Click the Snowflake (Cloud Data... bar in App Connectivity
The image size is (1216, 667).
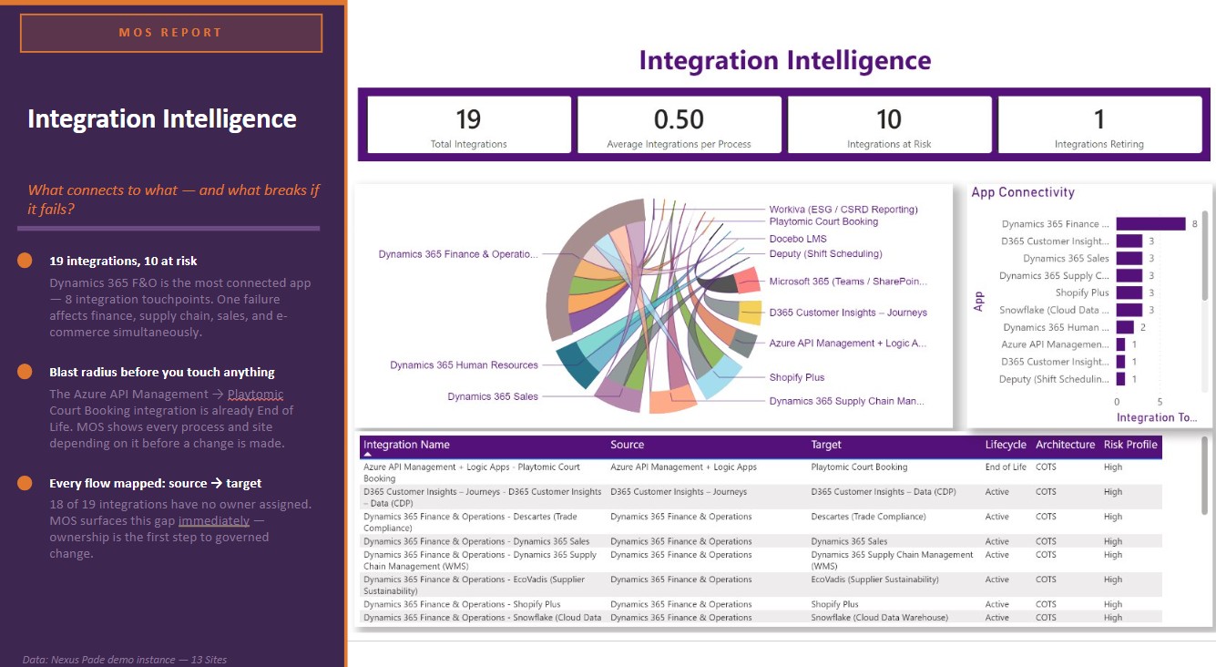tap(1129, 311)
